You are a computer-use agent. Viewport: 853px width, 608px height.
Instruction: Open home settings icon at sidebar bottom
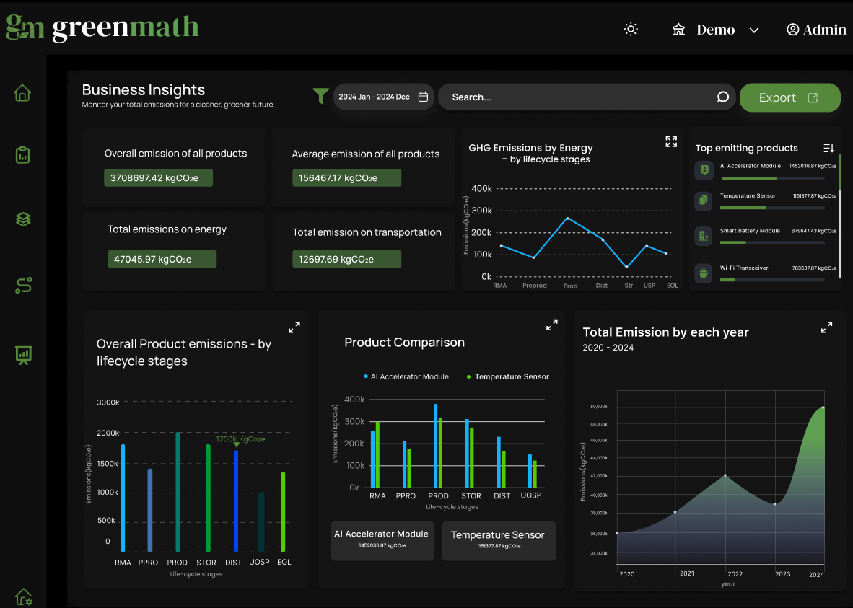pyautogui.click(x=23, y=596)
